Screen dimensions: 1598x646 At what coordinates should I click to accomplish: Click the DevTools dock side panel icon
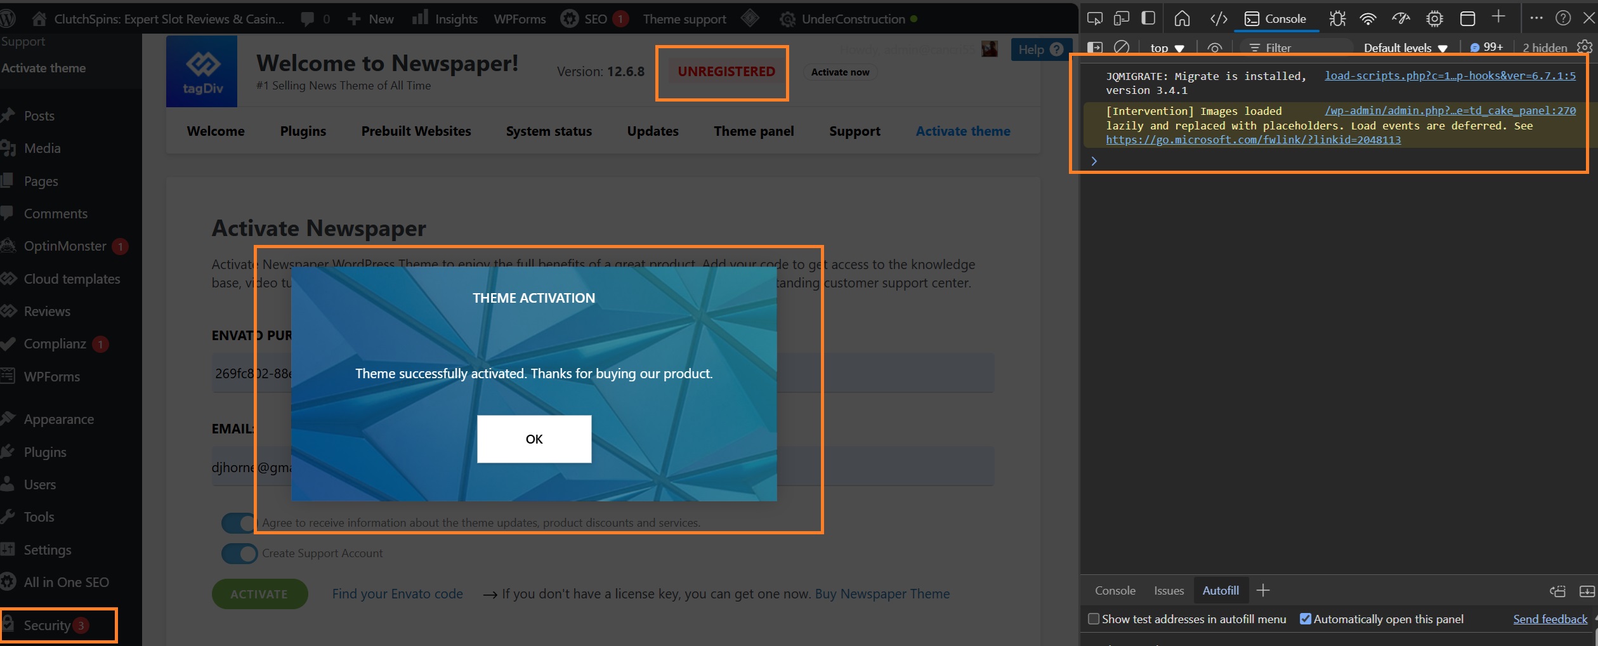point(1148,18)
